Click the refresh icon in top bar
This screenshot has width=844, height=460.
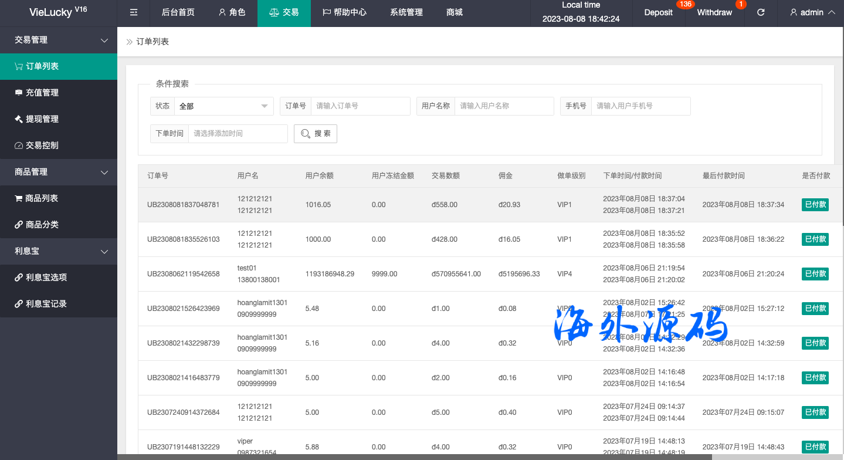click(761, 12)
